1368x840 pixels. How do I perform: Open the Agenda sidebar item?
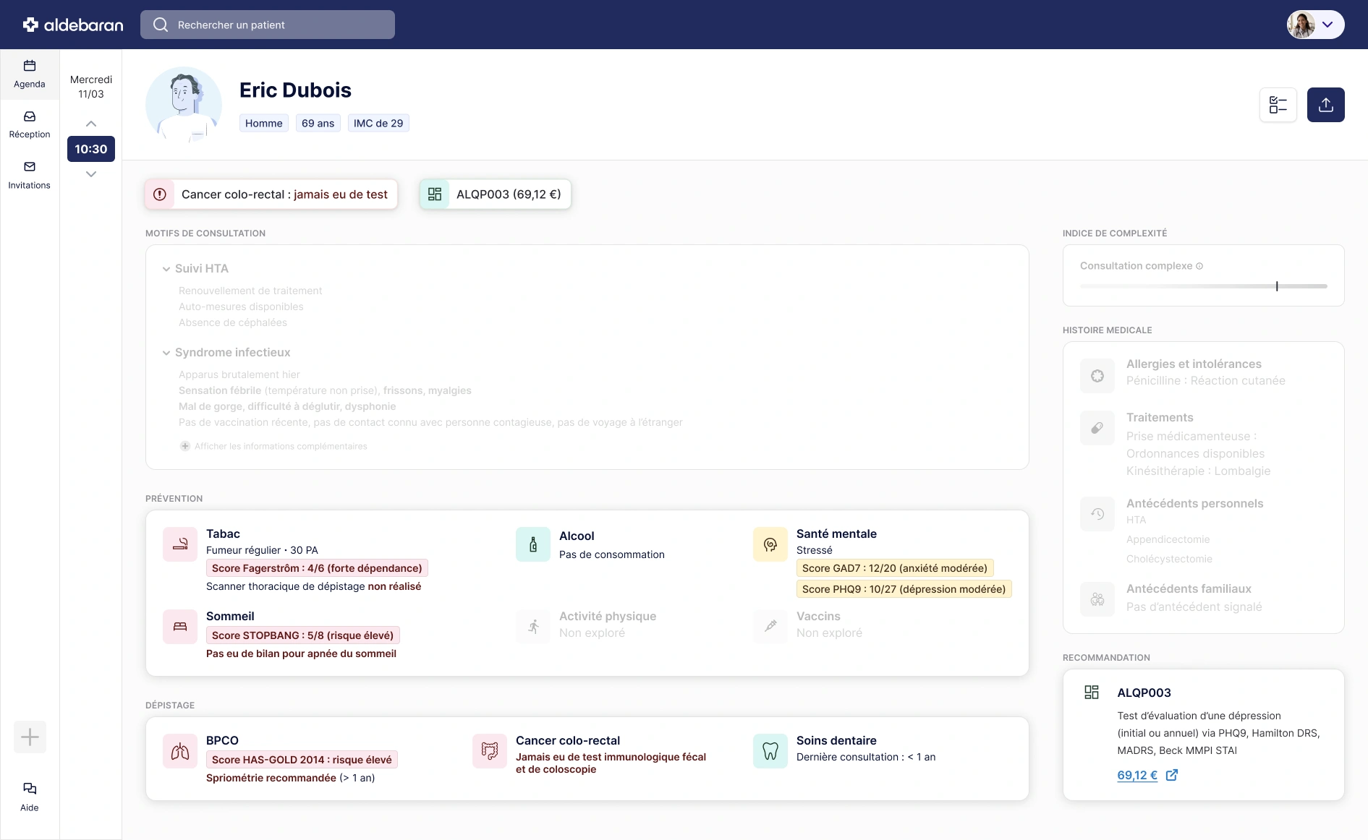point(30,74)
